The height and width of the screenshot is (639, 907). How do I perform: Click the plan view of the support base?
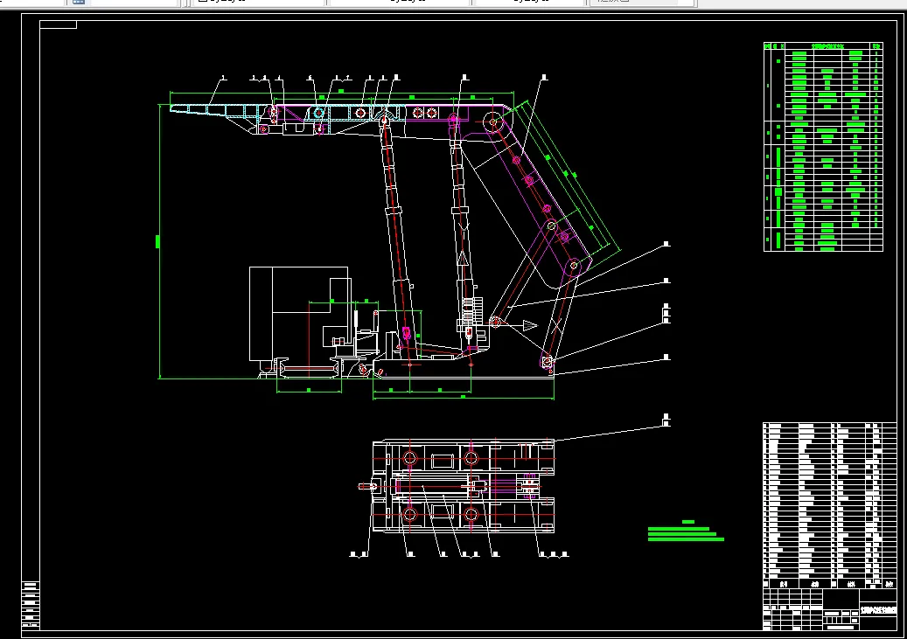(x=457, y=486)
